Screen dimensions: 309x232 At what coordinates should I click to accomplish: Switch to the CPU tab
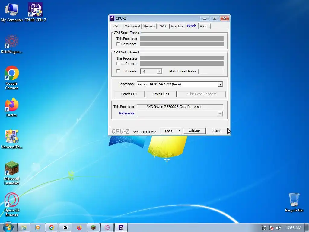click(116, 26)
